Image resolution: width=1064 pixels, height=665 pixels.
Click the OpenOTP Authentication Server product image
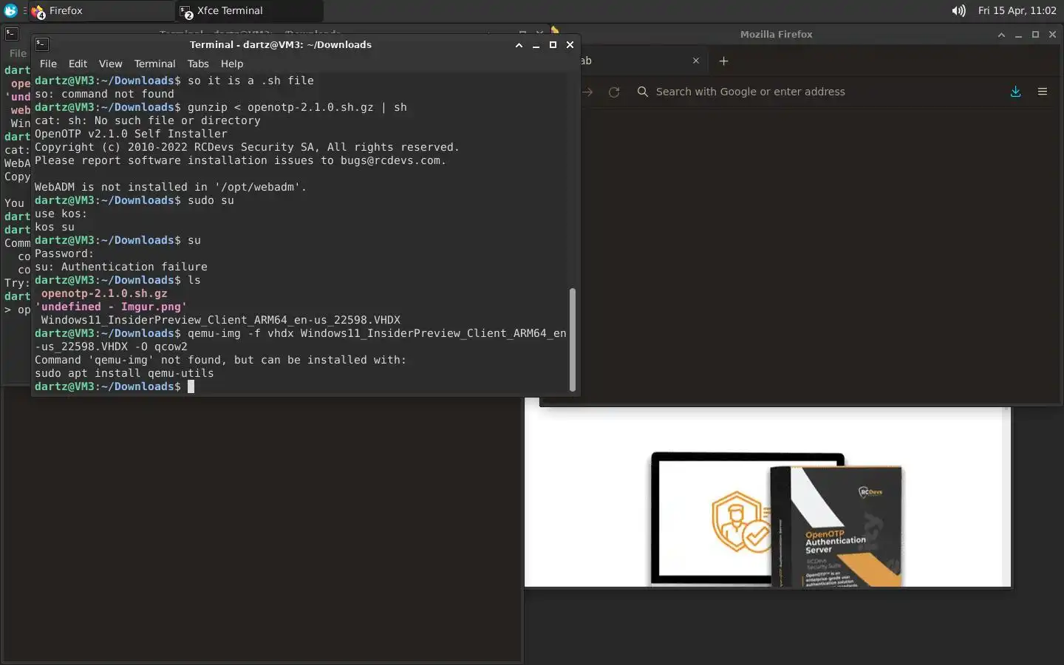pyautogui.click(x=777, y=519)
